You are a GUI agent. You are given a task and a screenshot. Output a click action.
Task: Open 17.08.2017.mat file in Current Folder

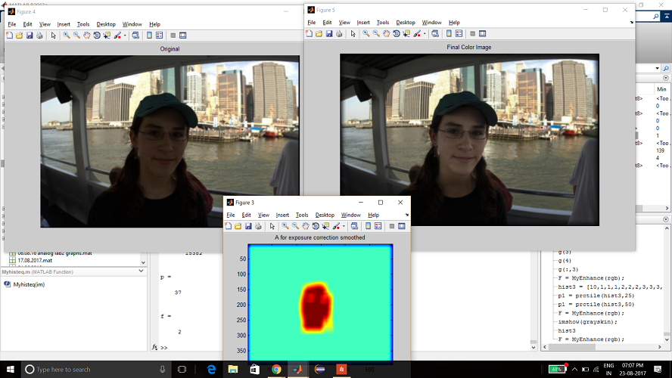tap(34, 261)
